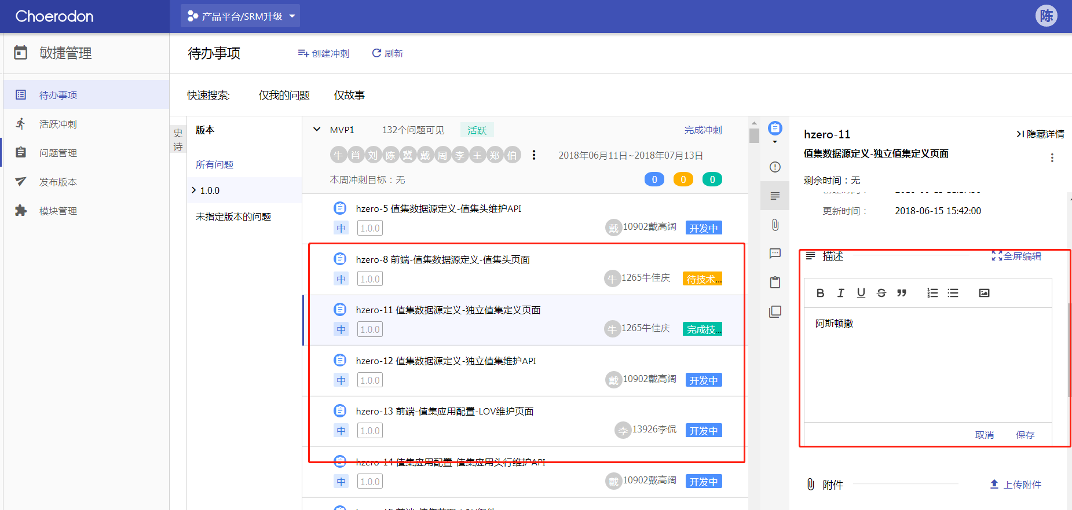Filter by 仅我的问题
1072x510 pixels.
[284, 95]
